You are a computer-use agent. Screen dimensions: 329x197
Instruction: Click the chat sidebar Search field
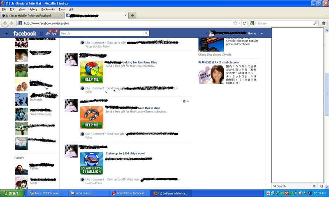pyautogui.click(x=292, y=186)
